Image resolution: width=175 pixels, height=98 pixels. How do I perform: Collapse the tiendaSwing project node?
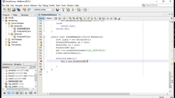3,21
